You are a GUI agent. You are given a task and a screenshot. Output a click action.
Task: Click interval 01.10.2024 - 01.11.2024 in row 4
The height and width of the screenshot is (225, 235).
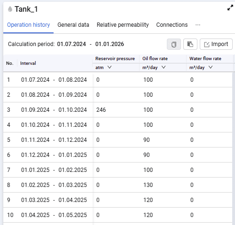click(x=54, y=125)
